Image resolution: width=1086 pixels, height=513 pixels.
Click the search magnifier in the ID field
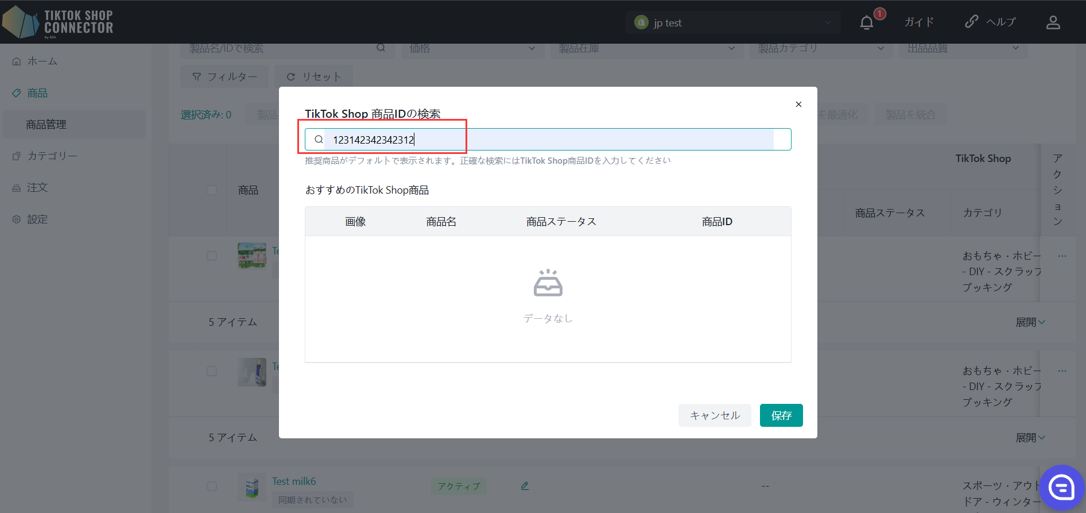[319, 140]
